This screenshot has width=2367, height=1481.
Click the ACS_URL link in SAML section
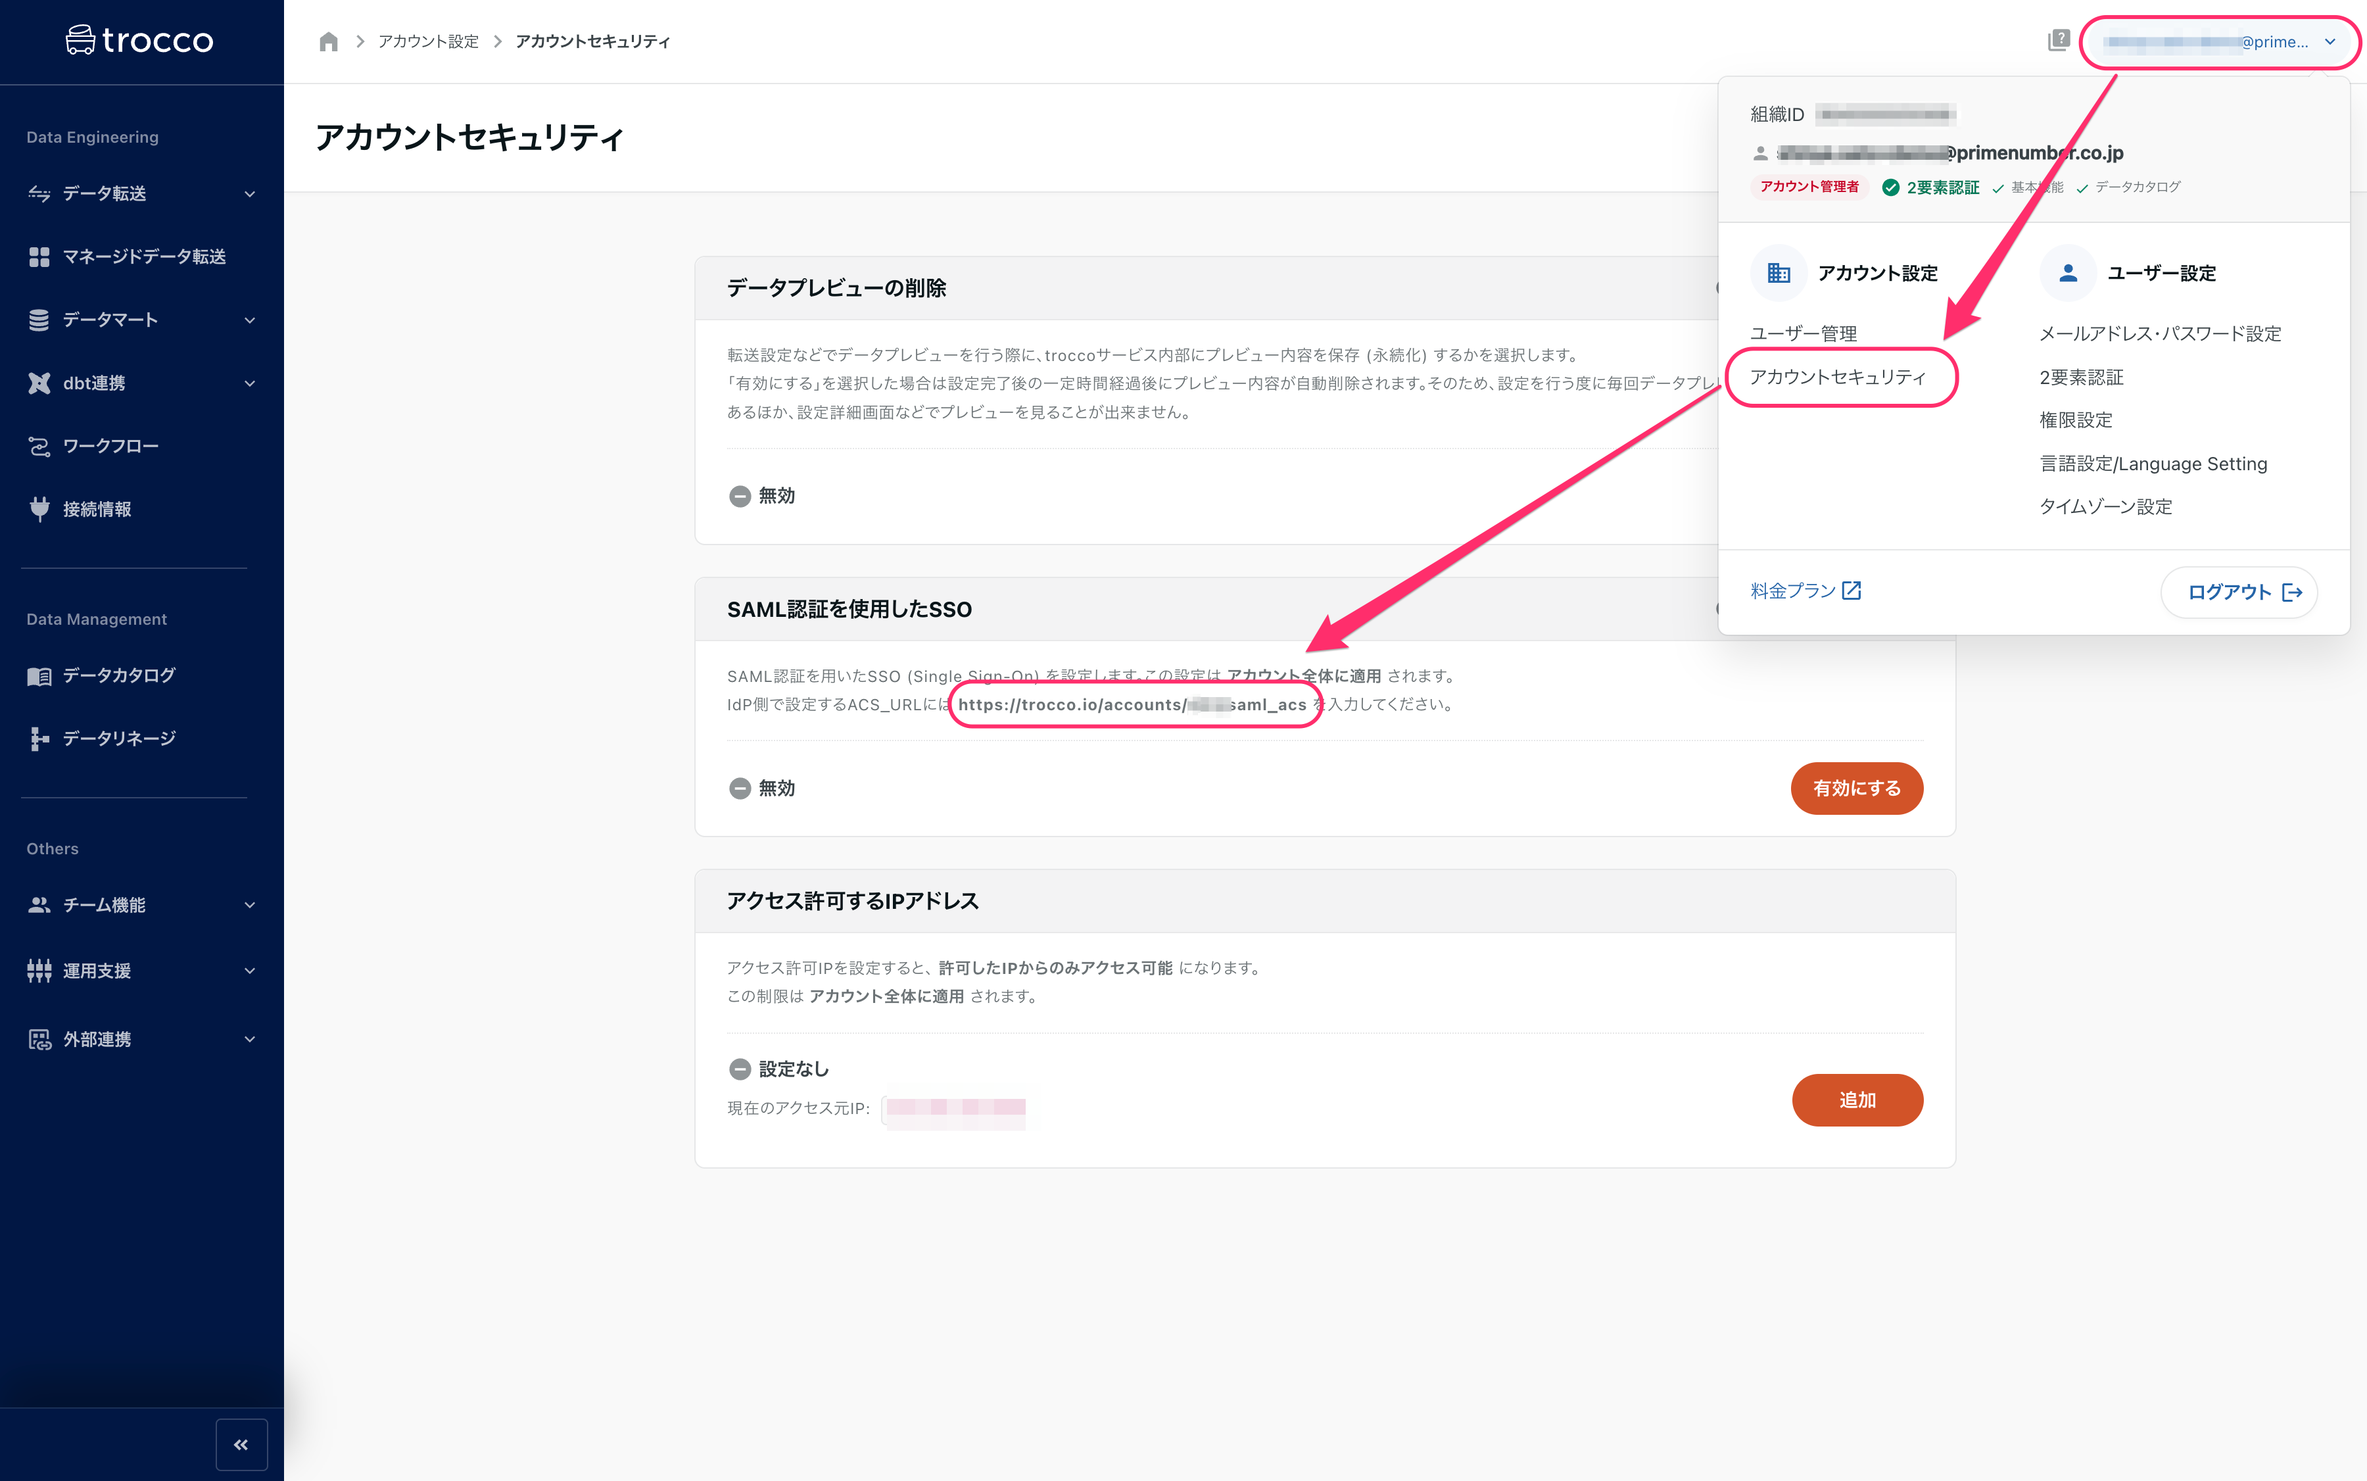pyautogui.click(x=1132, y=703)
